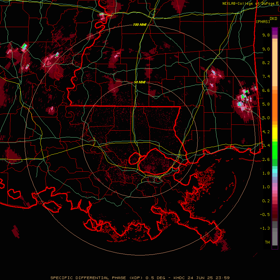Screen dimensions: 280x280
Task: Click the 6.6 value on color scale
Action: 266,90
